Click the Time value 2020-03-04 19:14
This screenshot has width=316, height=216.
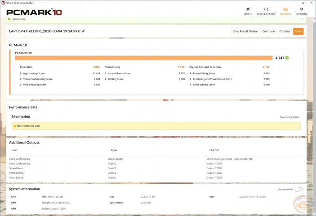pyautogui.click(x=253, y=197)
